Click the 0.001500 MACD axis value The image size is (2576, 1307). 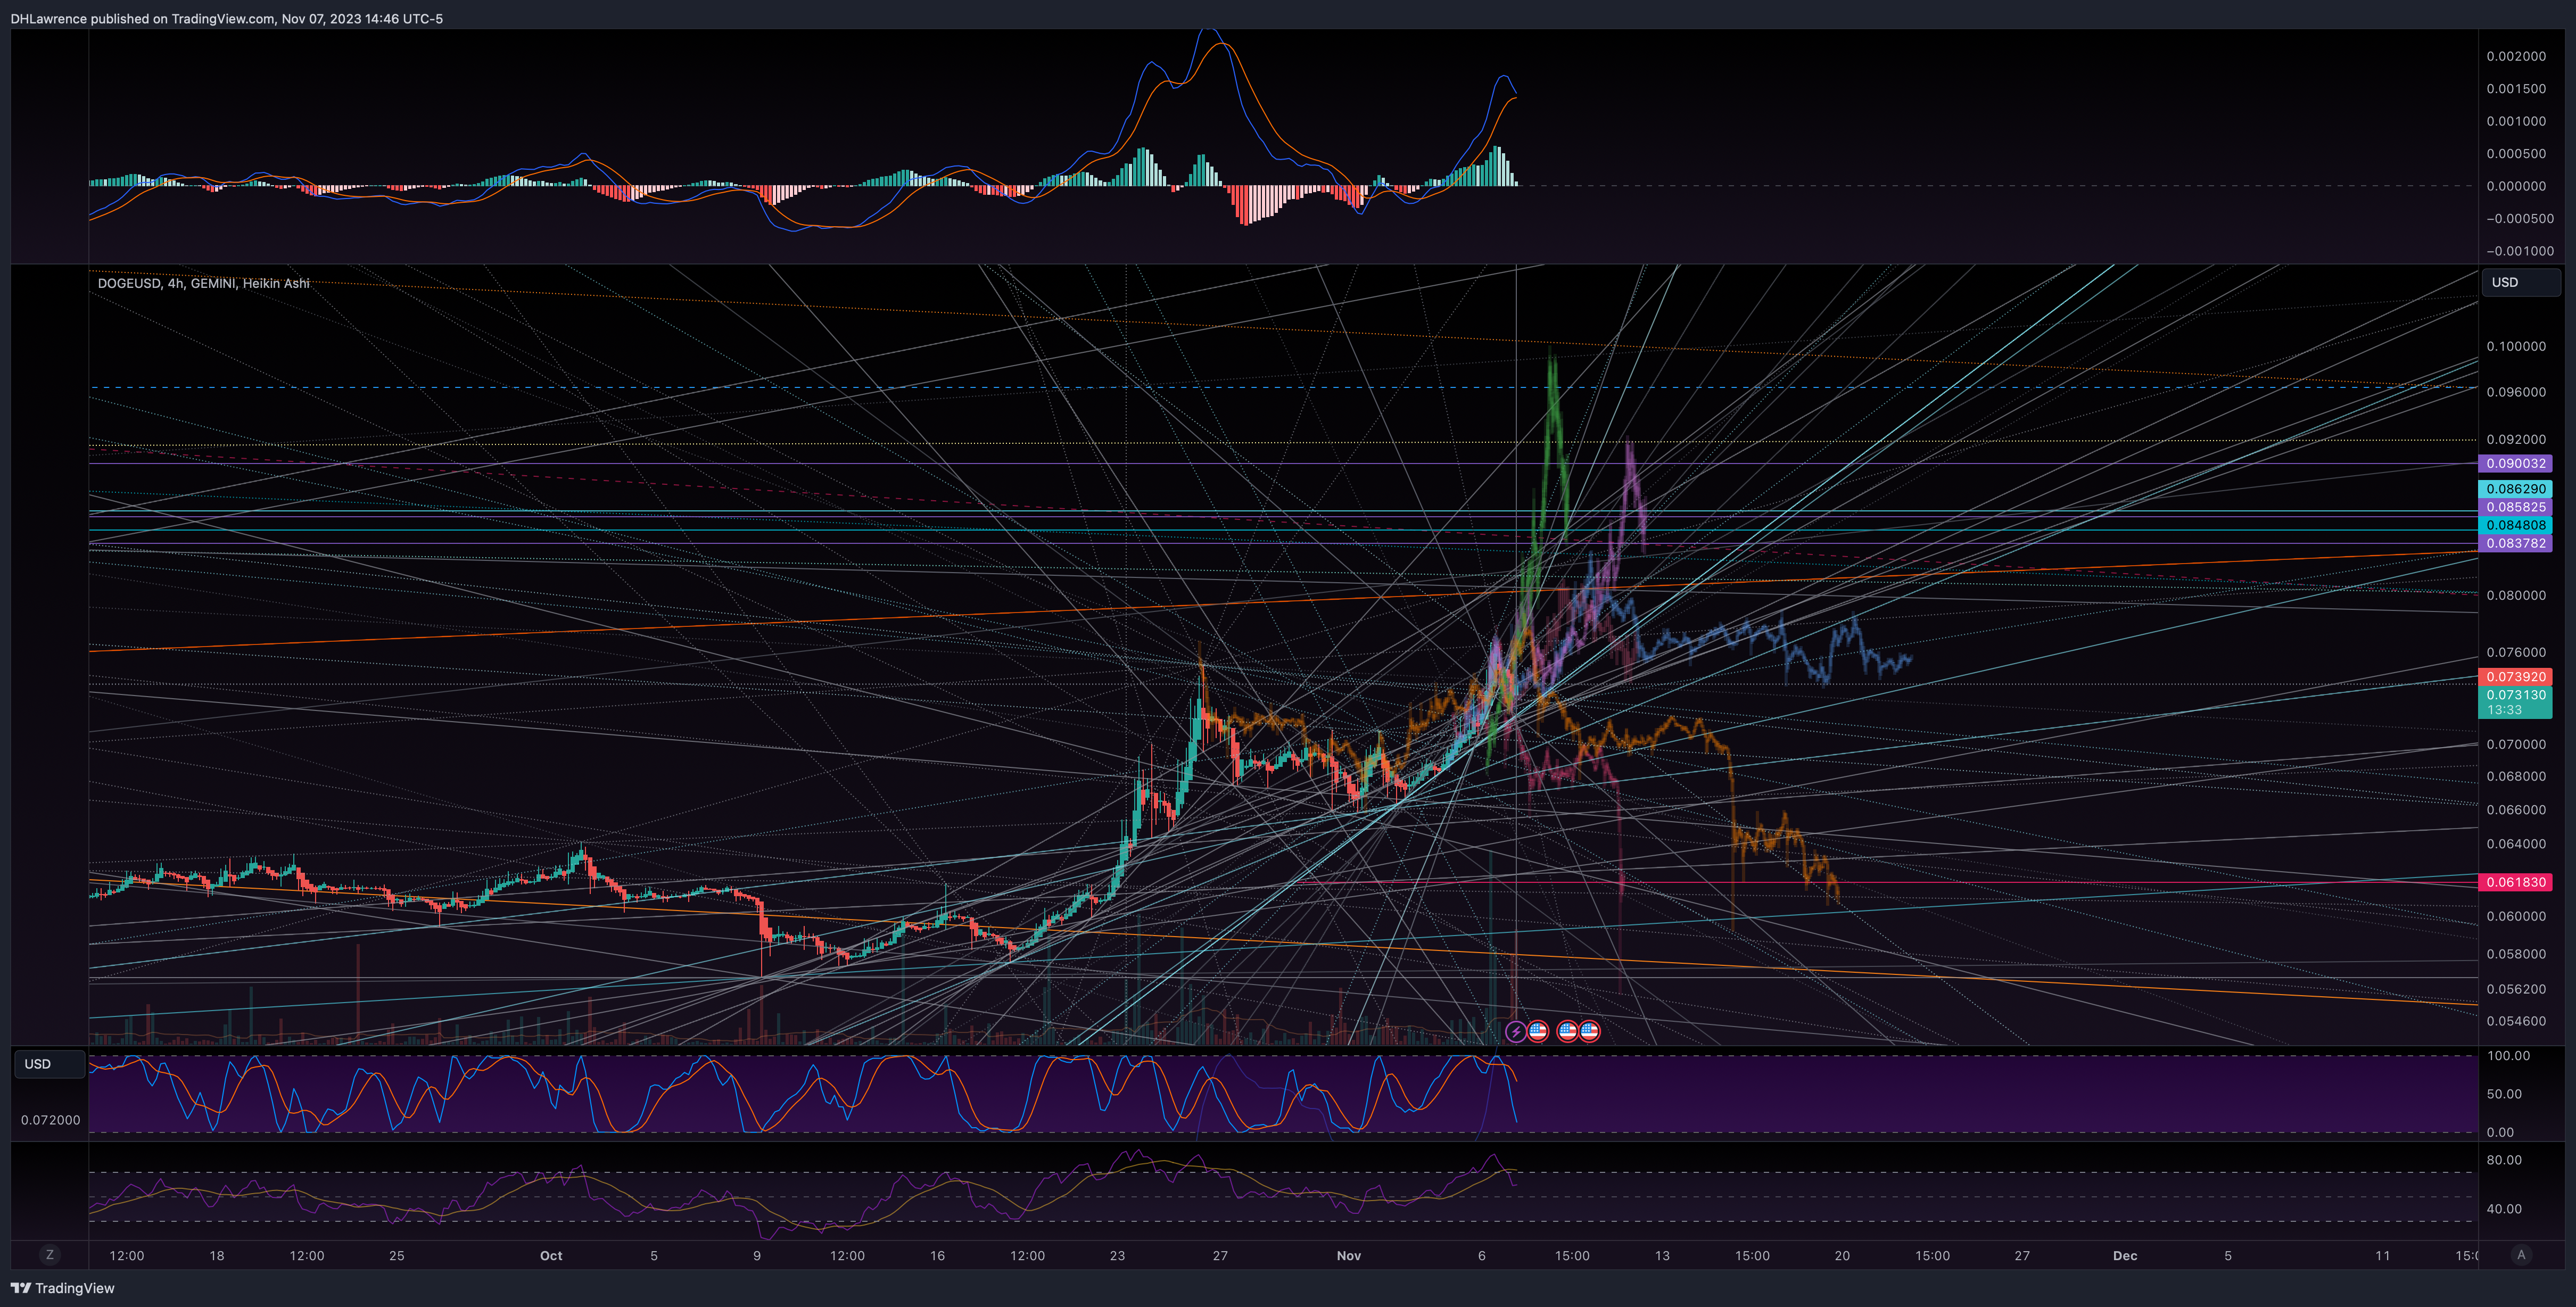point(2516,89)
